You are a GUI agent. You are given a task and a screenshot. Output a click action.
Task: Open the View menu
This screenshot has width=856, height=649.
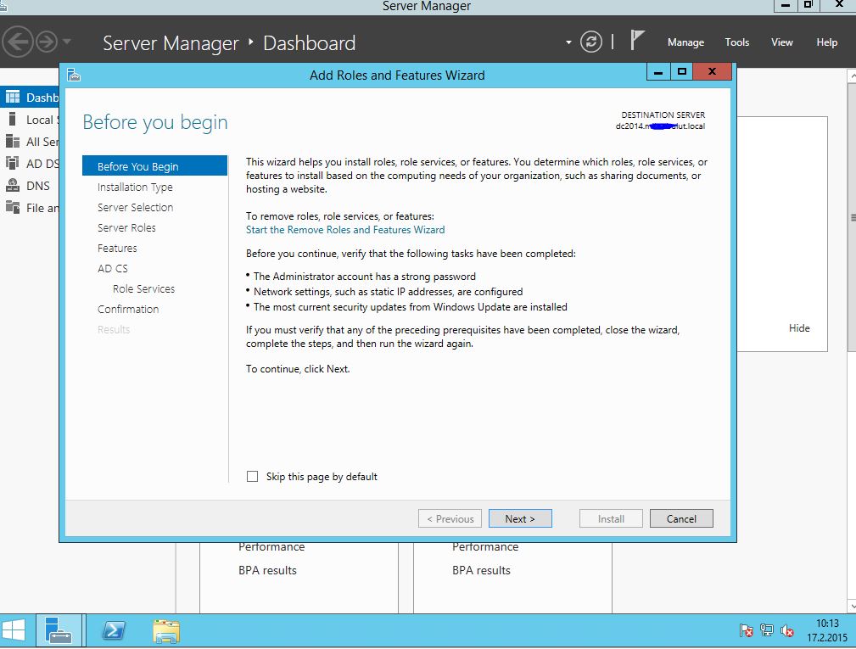click(x=781, y=42)
